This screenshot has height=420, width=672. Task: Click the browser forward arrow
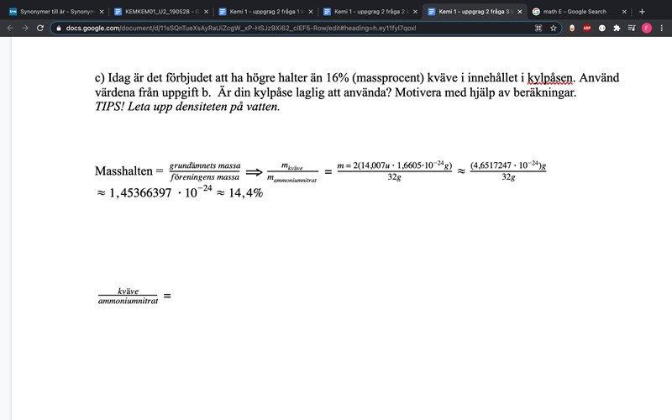tap(24, 28)
